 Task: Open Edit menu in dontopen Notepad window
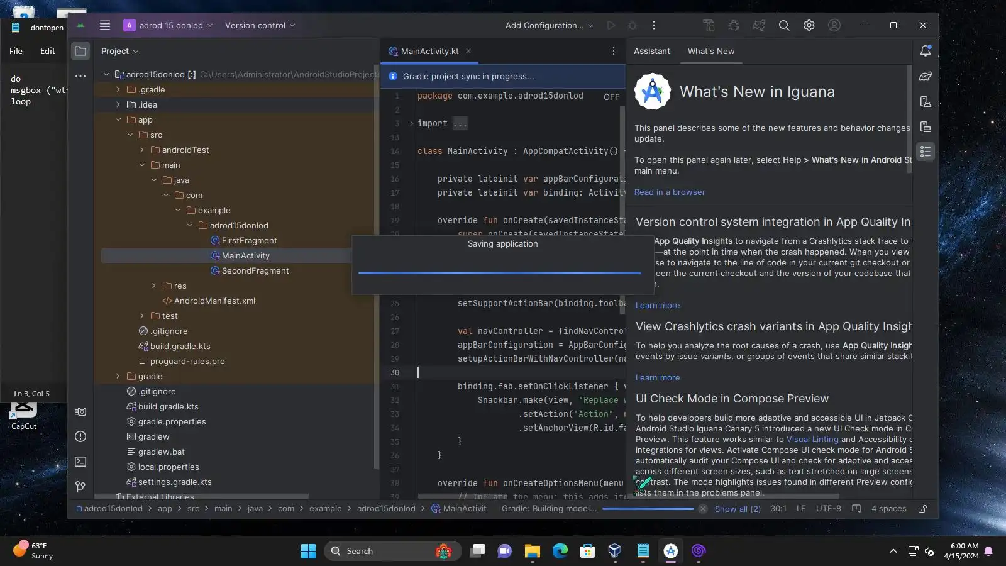pyautogui.click(x=47, y=51)
